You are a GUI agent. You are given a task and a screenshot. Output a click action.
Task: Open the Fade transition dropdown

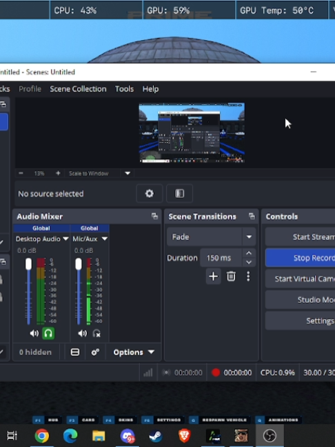pyautogui.click(x=212, y=237)
